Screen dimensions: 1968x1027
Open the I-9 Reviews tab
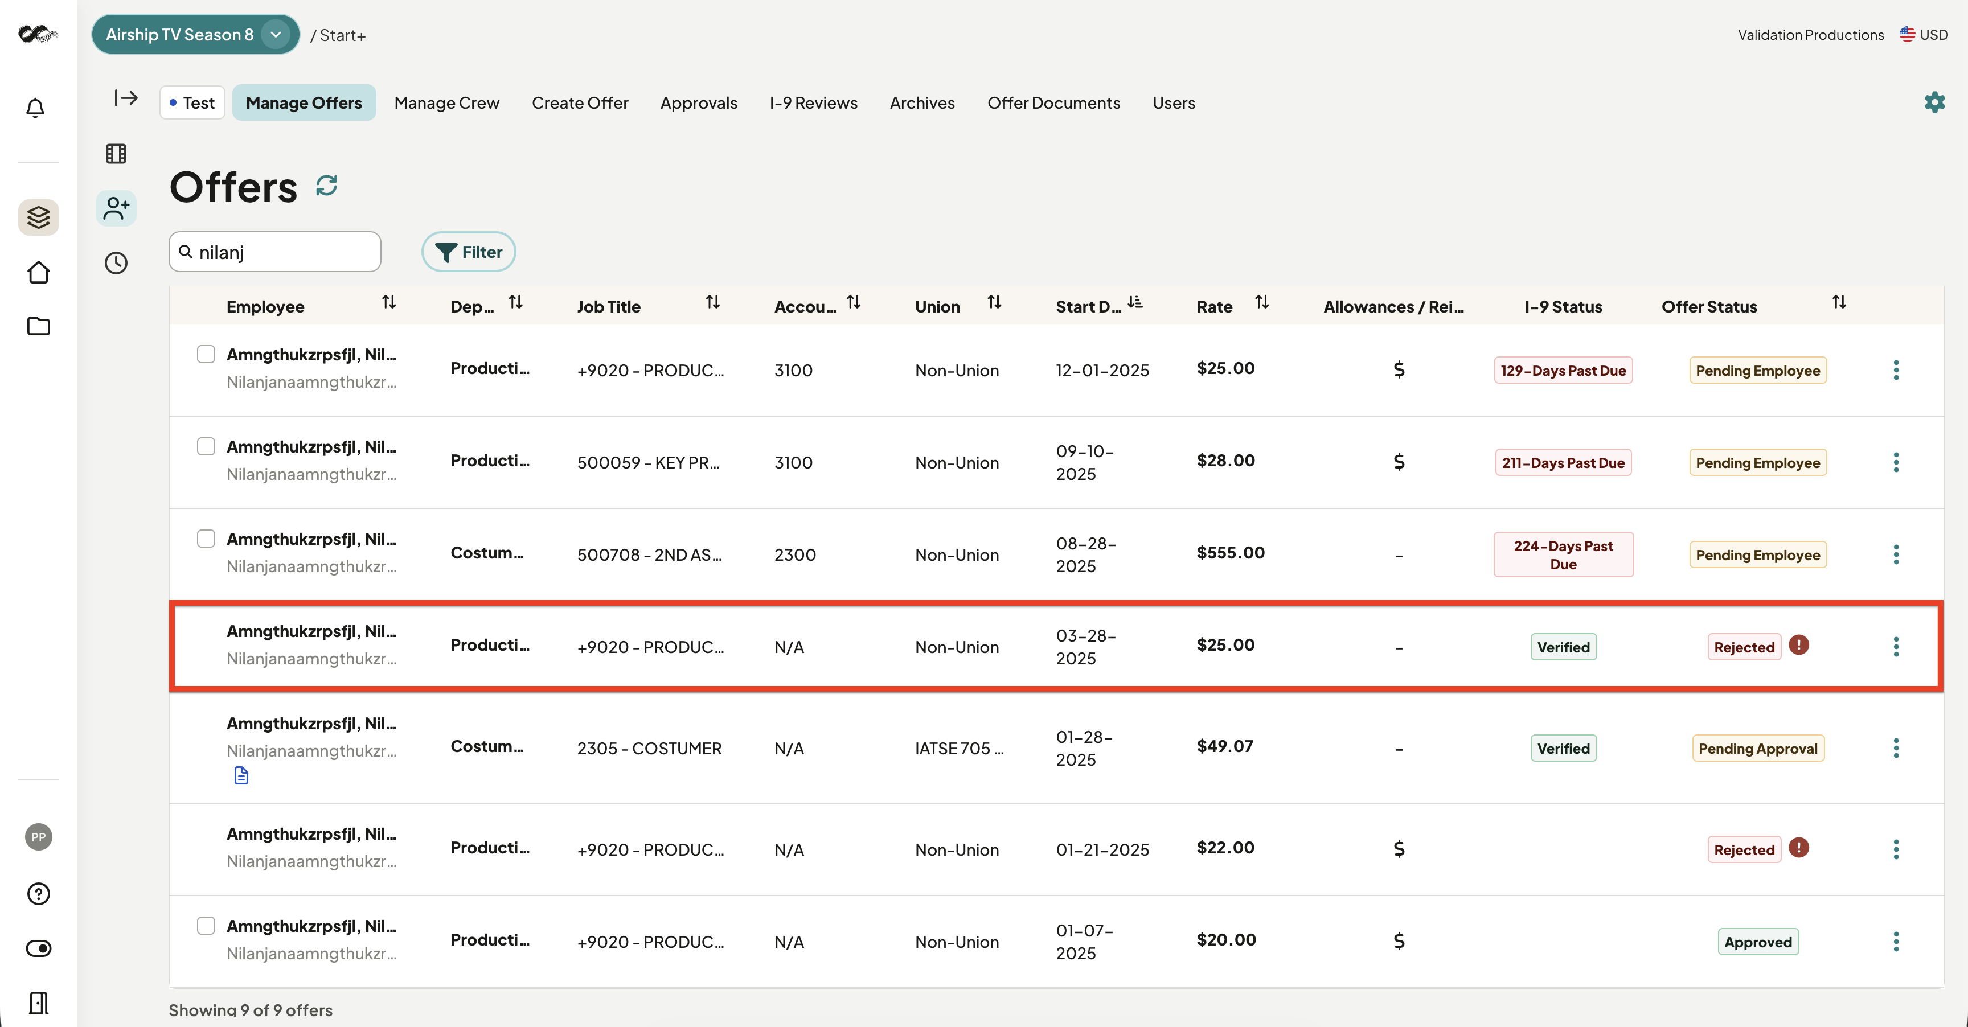pyautogui.click(x=814, y=102)
